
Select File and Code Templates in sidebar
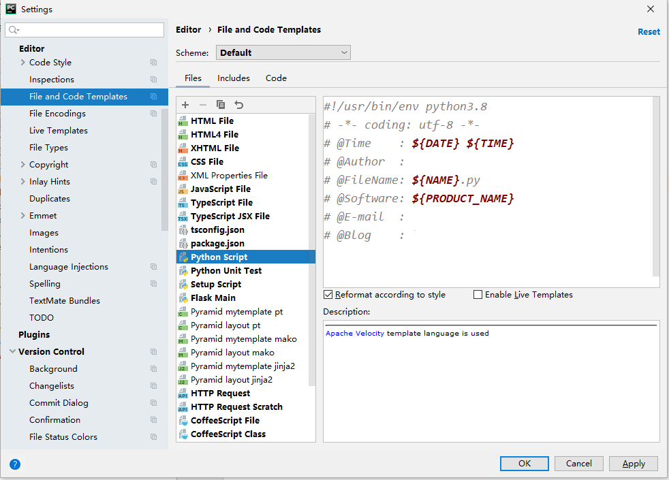(x=84, y=97)
